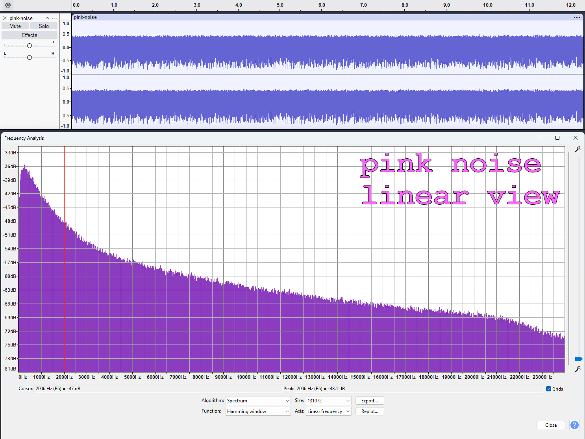This screenshot has width=585, height=439.
Task: Click the track gain slider knob
Action: pos(30,46)
